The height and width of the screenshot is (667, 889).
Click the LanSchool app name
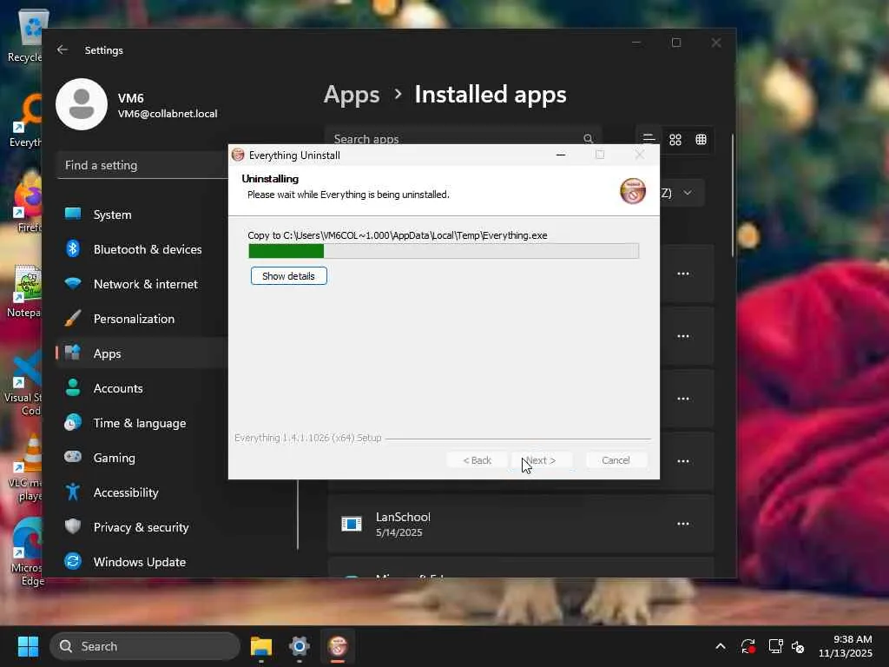pyautogui.click(x=403, y=518)
